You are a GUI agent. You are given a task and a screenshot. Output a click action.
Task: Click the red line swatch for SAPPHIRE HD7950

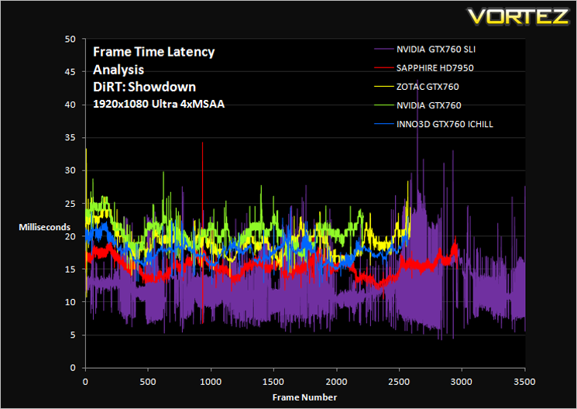(384, 68)
